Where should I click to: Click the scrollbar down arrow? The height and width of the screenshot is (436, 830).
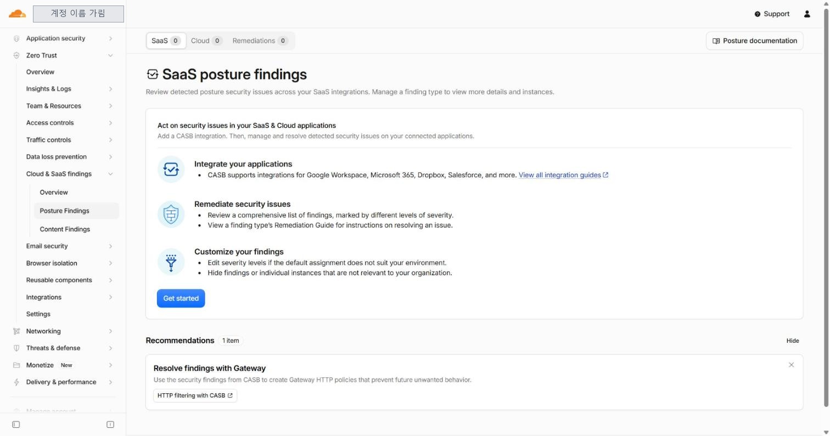[826, 432]
